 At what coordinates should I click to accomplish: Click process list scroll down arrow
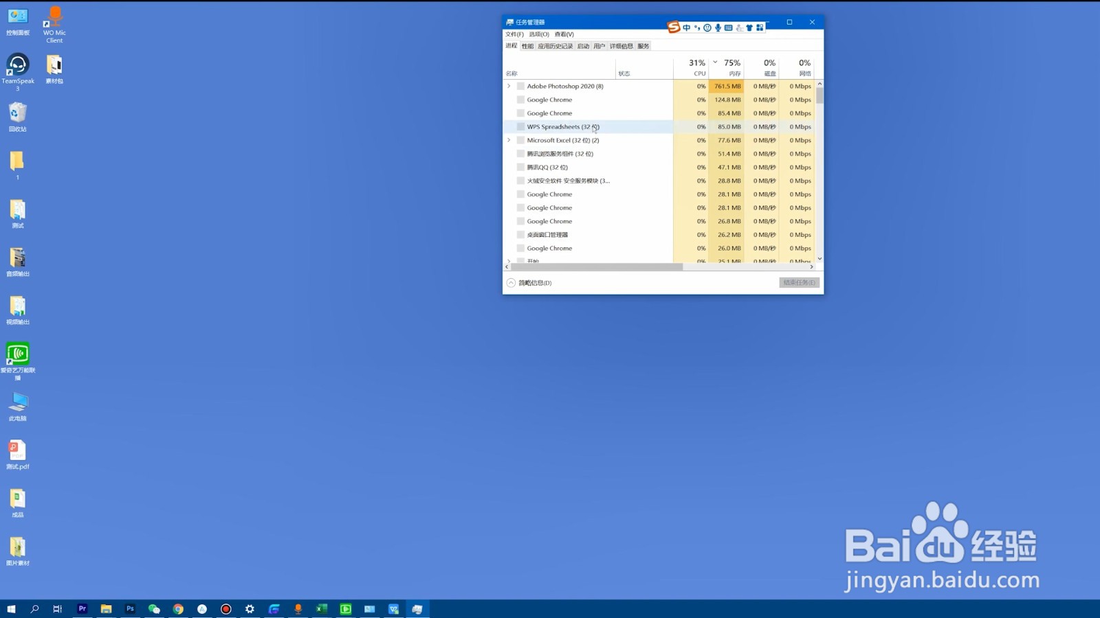(x=819, y=259)
